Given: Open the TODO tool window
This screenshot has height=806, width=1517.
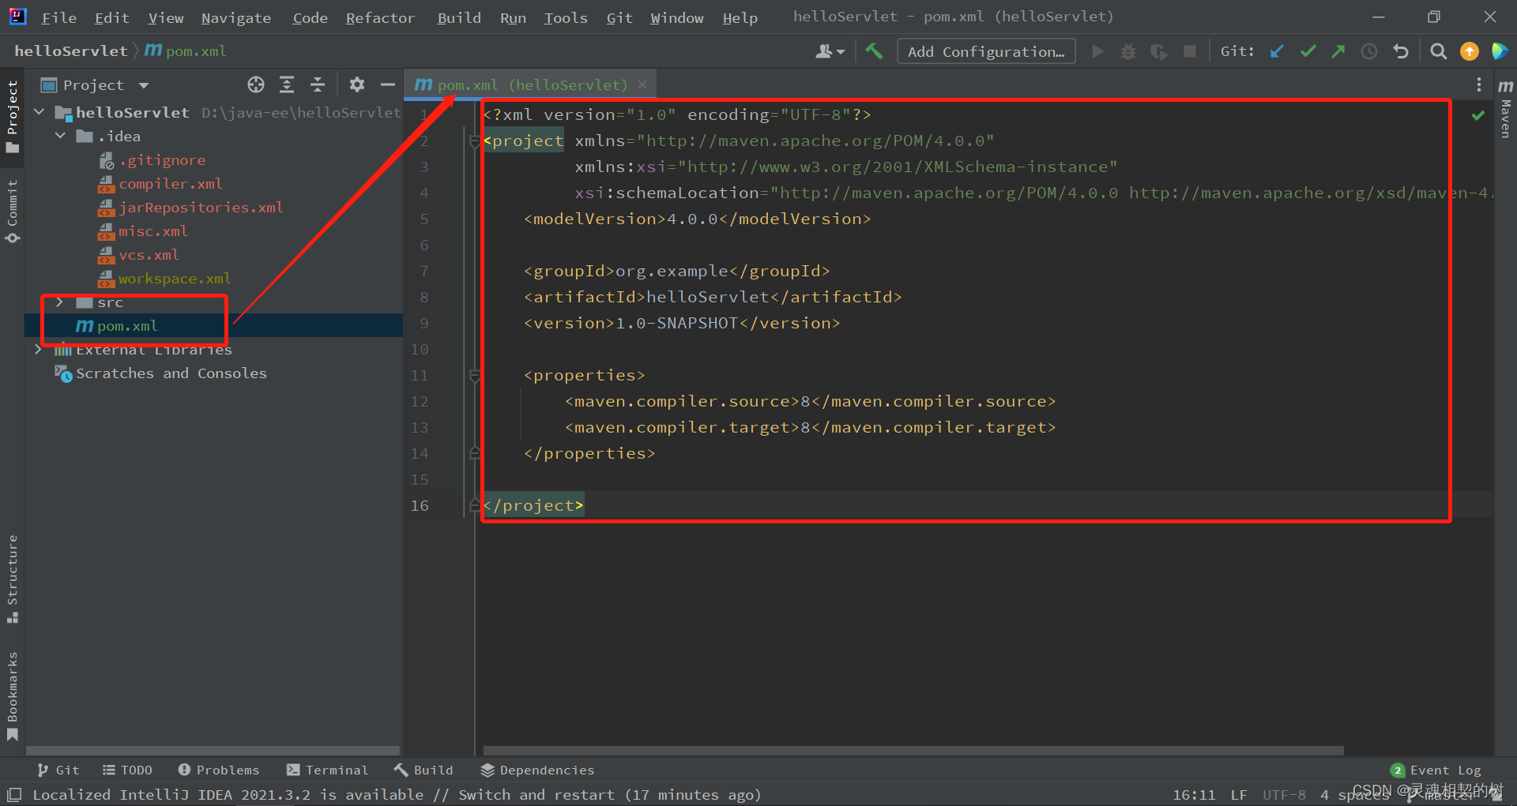Looking at the screenshot, I should coord(127,770).
